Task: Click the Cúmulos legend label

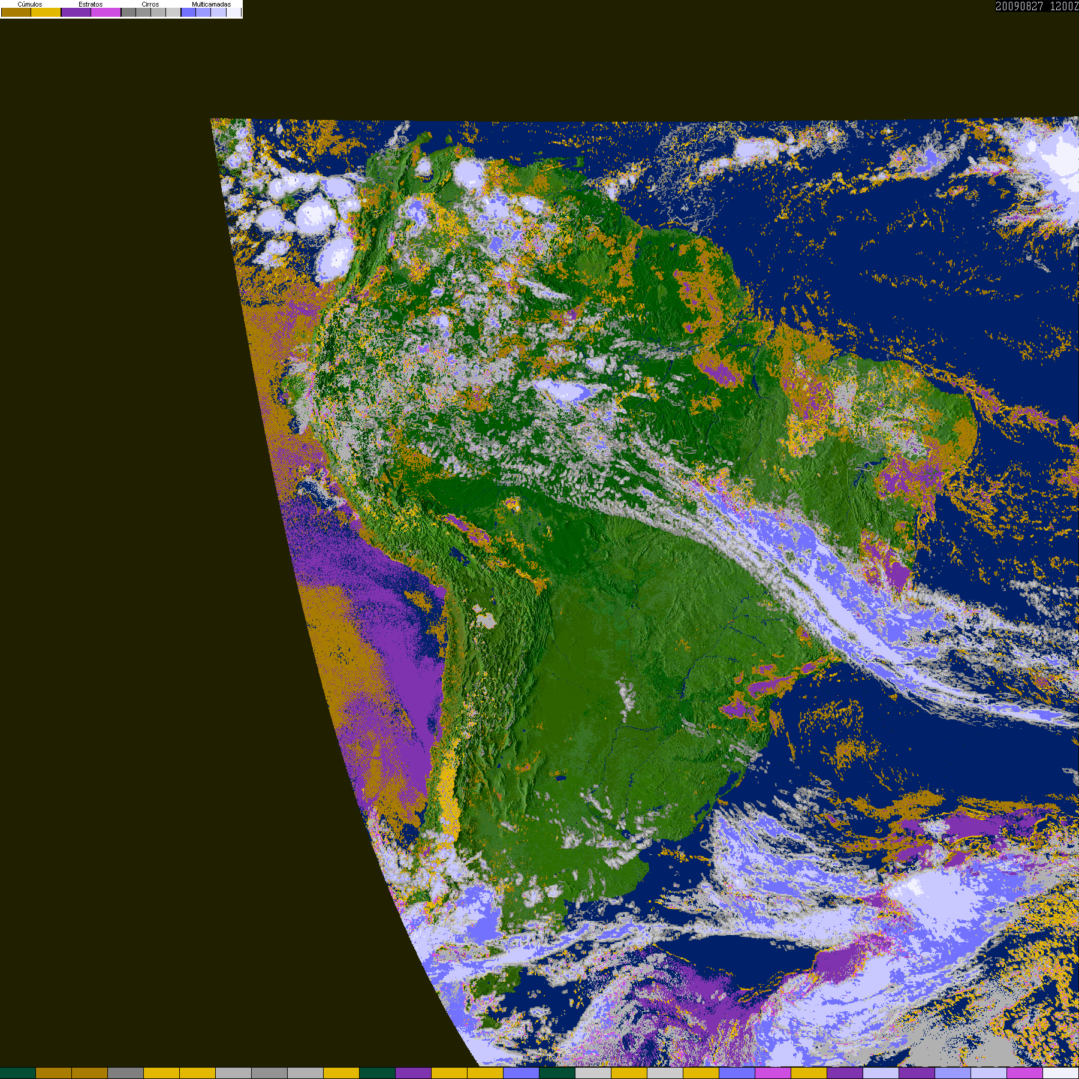Action: tap(30, 4)
